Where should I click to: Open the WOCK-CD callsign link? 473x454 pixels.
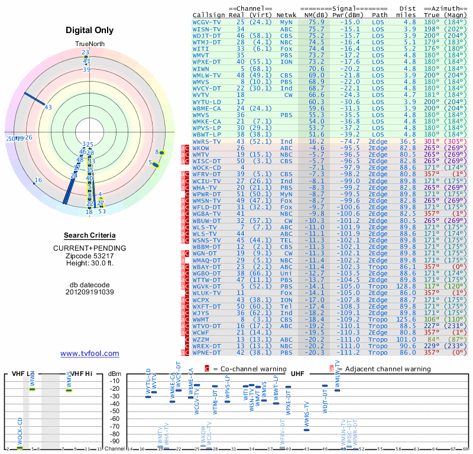tap(207, 167)
